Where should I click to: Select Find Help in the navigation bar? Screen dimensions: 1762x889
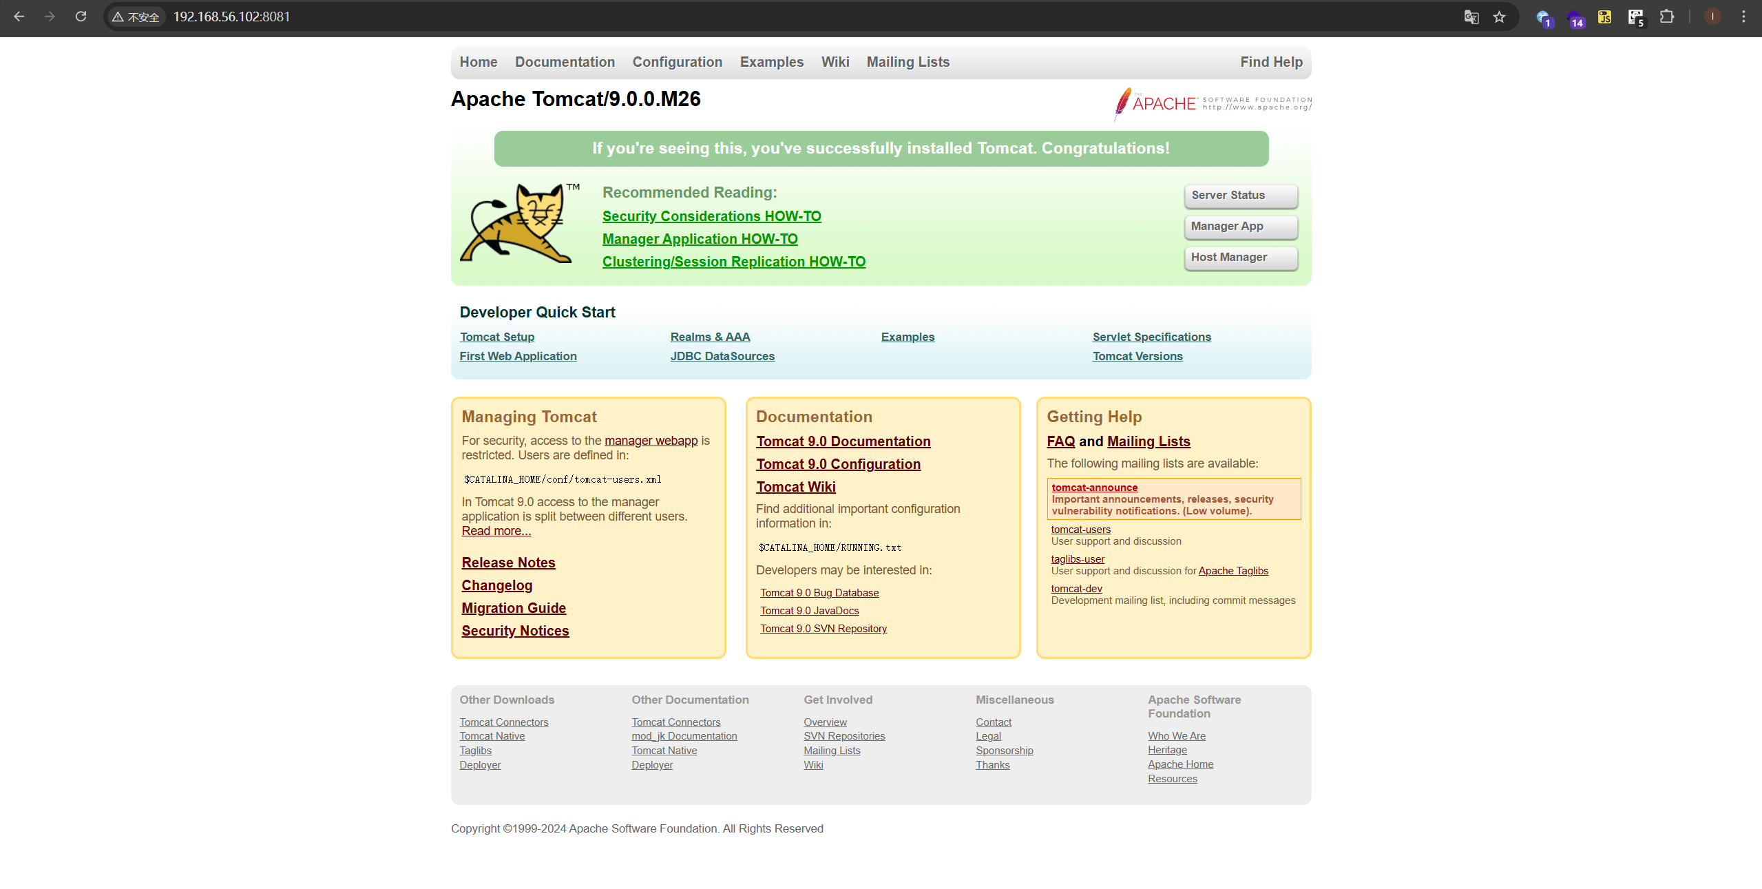[x=1271, y=62]
